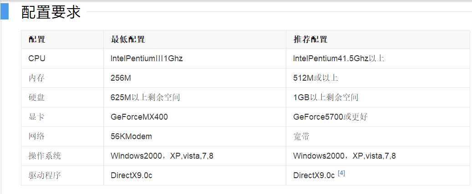The height and width of the screenshot is (194, 472).
Task: Click the [4] reference footnote link
Action: pyautogui.click(x=341, y=173)
